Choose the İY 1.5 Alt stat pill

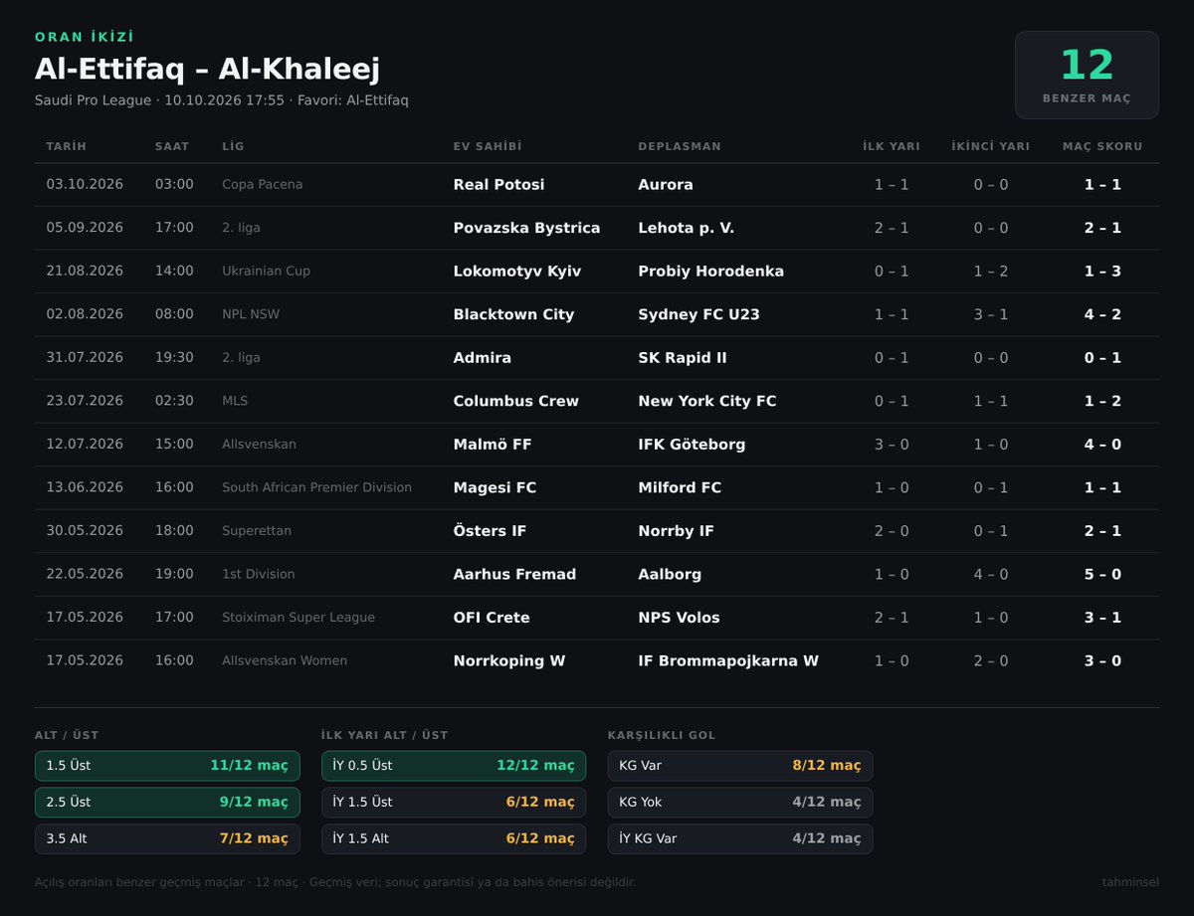click(x=454, y=838)
